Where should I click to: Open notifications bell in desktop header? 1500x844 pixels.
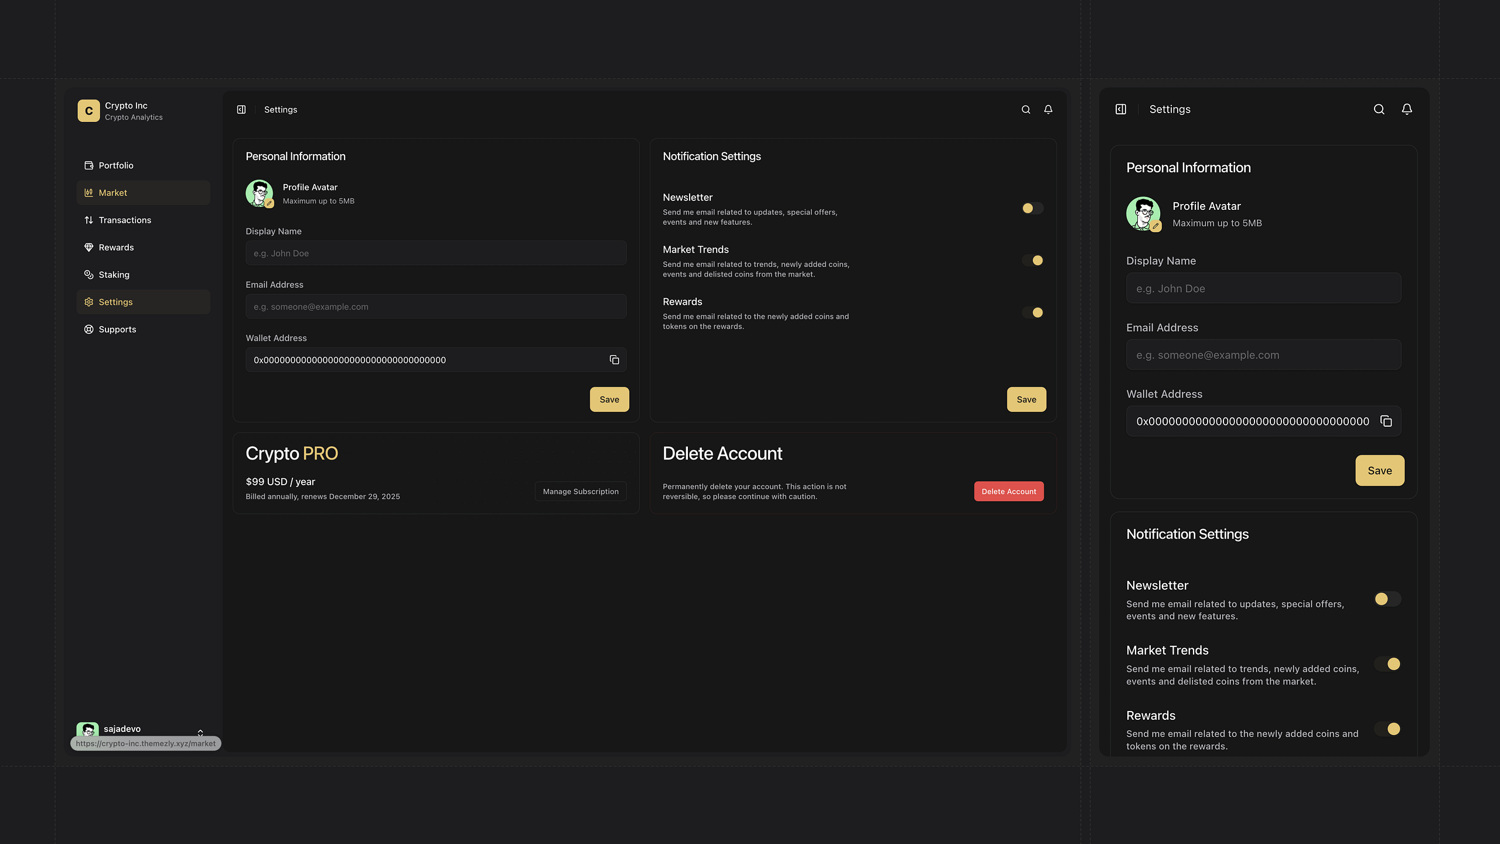pyautogui.click(x=1048, y=110)
